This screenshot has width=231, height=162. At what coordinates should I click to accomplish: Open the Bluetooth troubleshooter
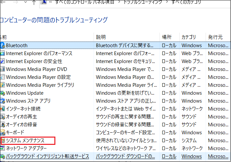(17, 46)
